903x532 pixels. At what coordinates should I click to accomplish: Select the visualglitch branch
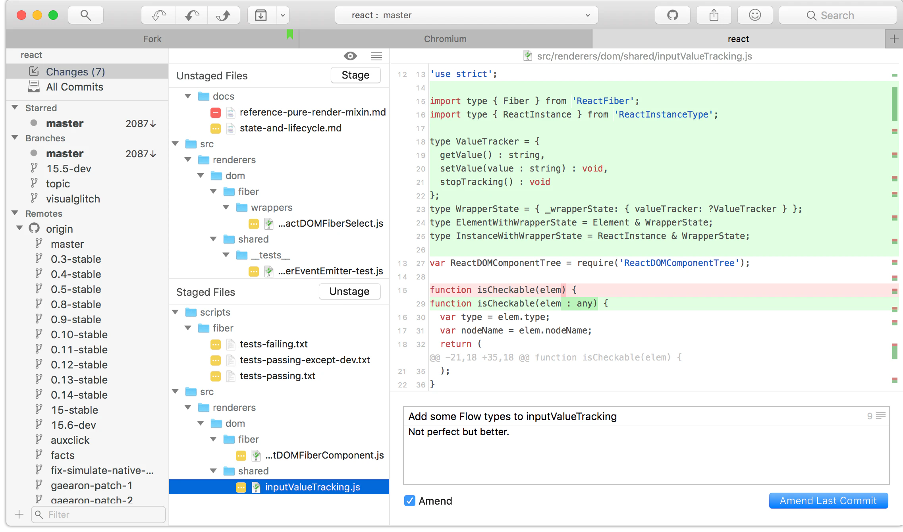tap(87, 199)
